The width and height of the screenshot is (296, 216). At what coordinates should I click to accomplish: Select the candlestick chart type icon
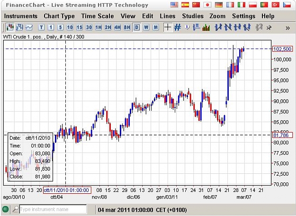click(x=10, y=27)
